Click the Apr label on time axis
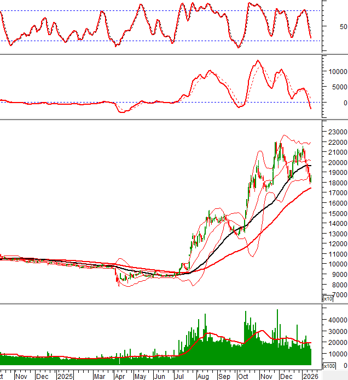 coord(120,376)
